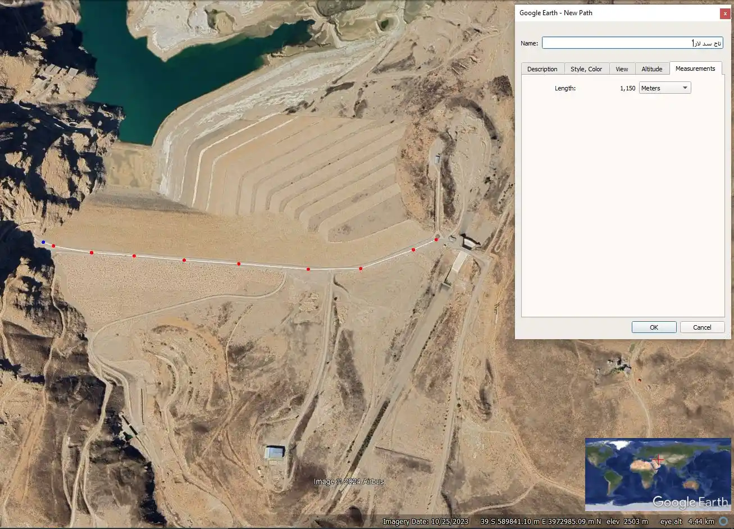Screen dimensions: 734x529
Task: Select the blue path vertex at west end
Action: [43, 242]
